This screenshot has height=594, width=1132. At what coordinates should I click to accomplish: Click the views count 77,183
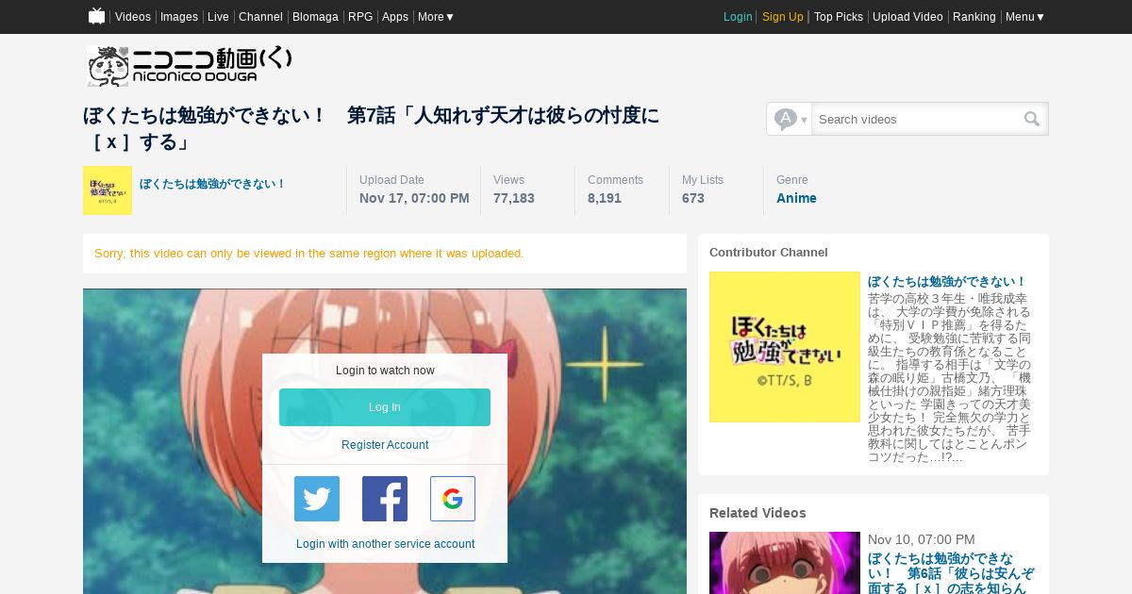click(x=514, y=198)
